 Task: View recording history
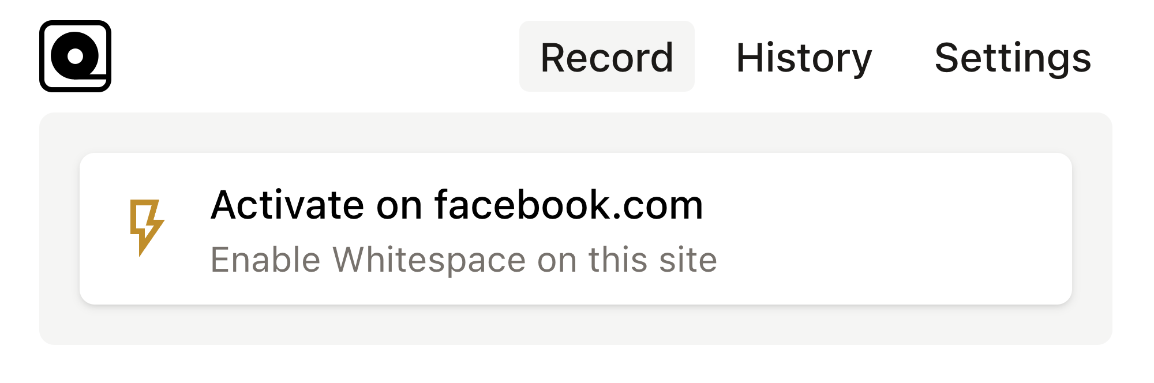(804, 57)
